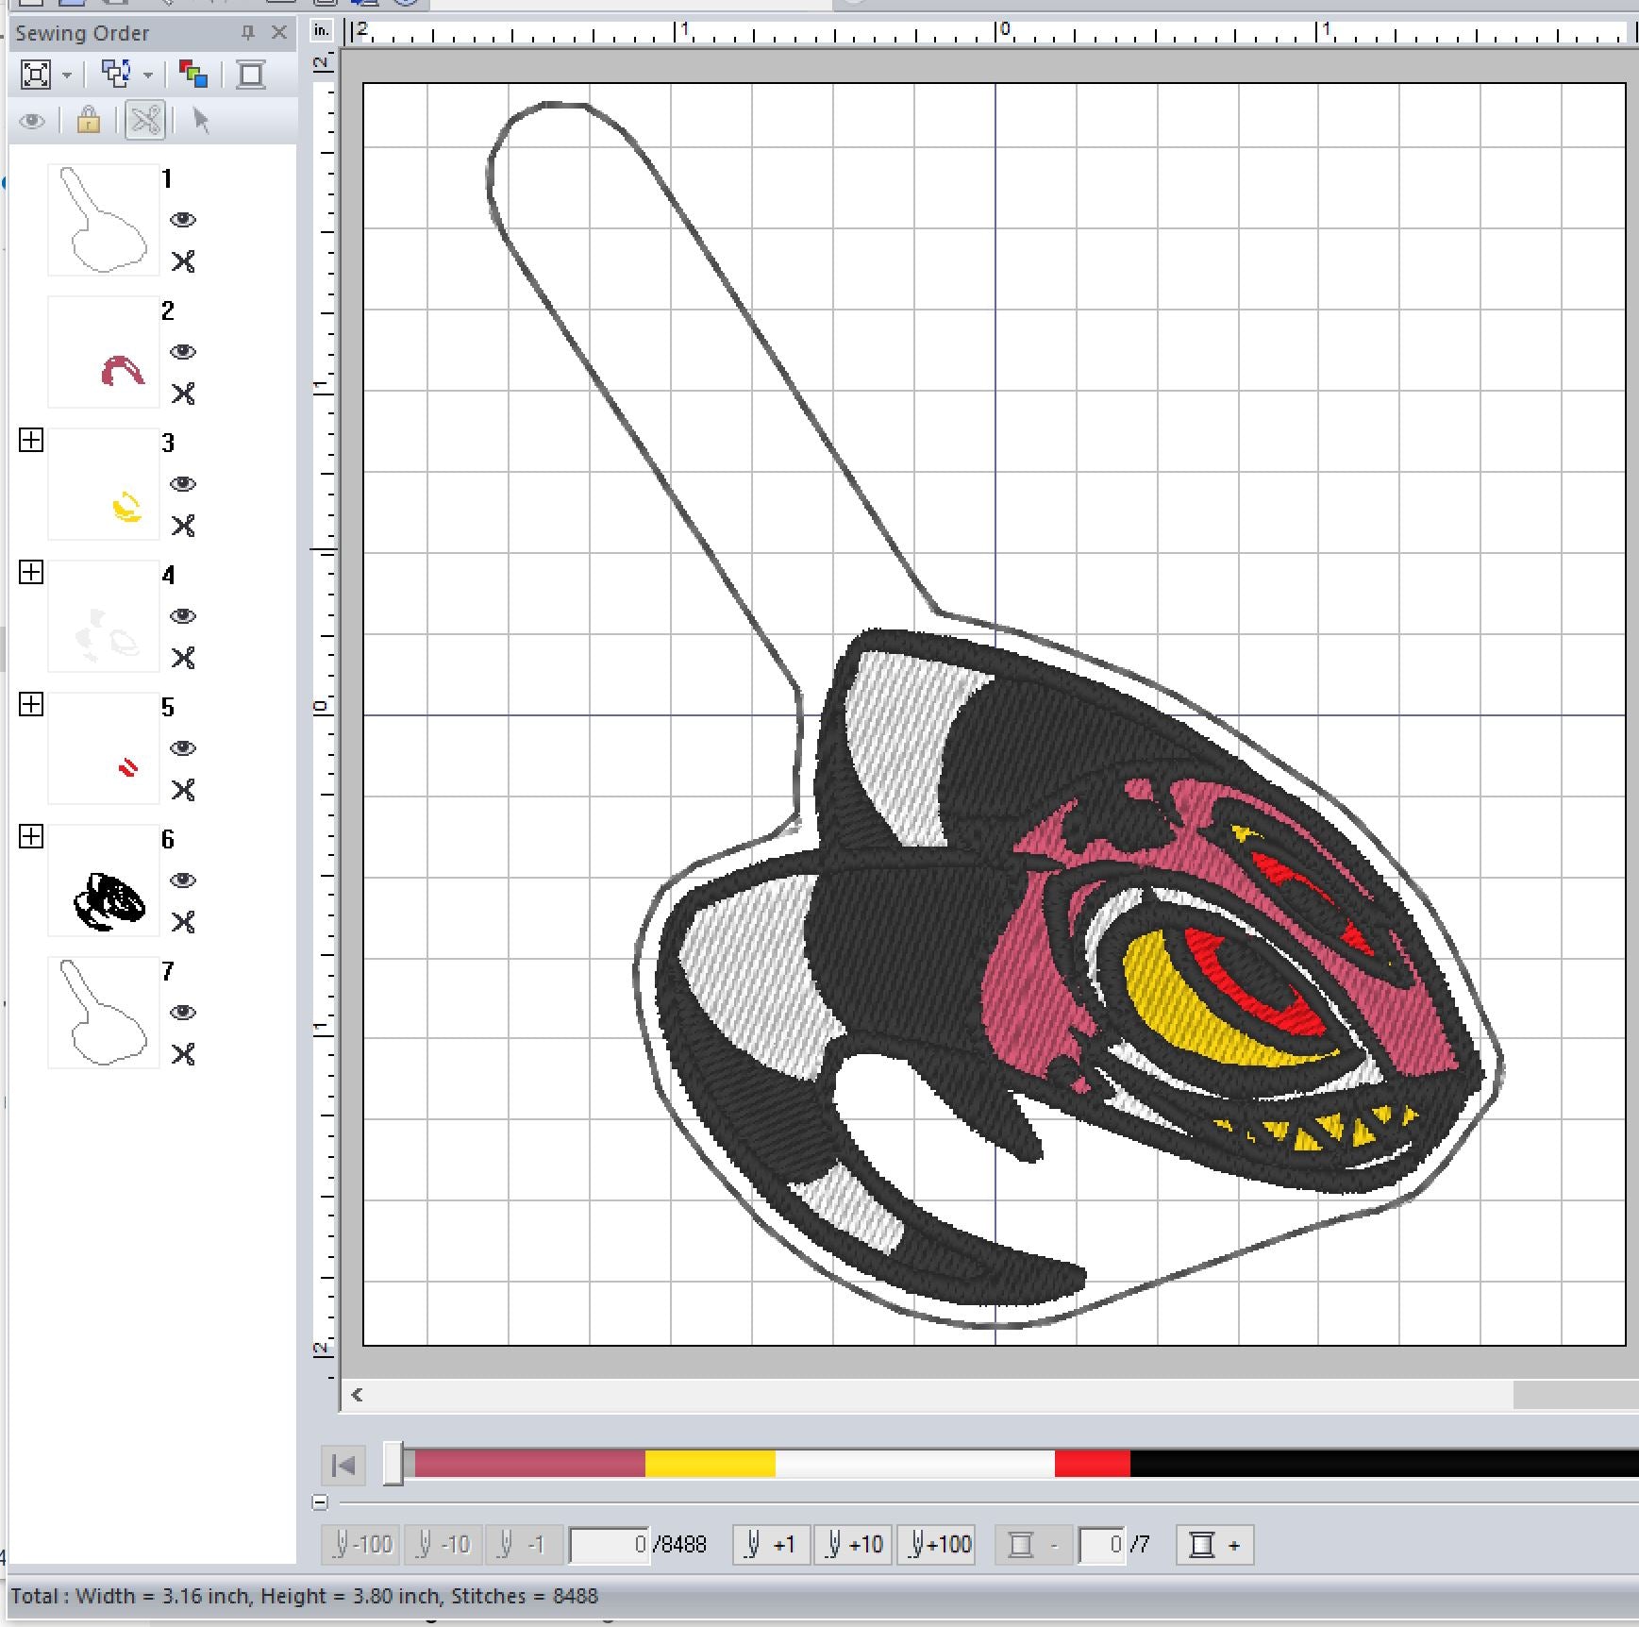
Task: Select sewing order item 1 thumbnail
Action: pyautogui.click(x=104, y=220)
